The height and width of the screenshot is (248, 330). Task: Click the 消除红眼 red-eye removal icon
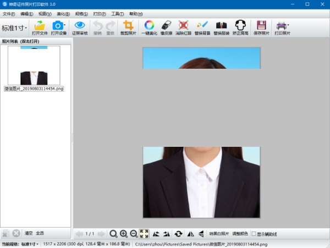pos(183,26)
